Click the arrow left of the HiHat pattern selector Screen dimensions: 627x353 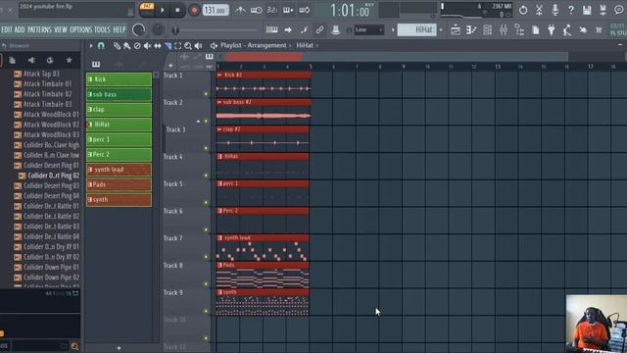click(x=393, y=30)
